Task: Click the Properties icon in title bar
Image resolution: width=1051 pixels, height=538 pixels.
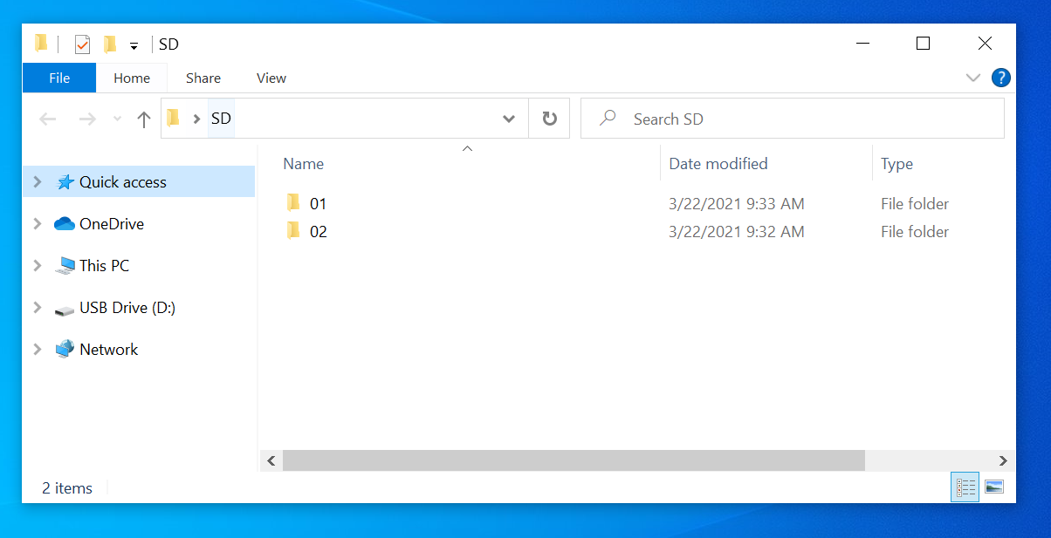Action: 82,44
